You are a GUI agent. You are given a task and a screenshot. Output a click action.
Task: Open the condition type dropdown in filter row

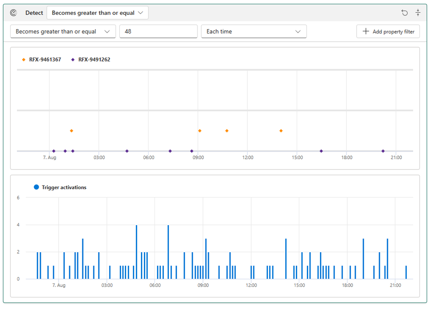pos(63,32)
